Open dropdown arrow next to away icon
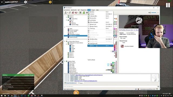Screen dimensions: 173x97 (78, 13)
